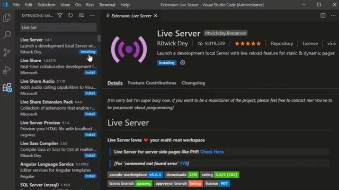
Task: Open the Edit menu
Action: (x=29, y=5)
